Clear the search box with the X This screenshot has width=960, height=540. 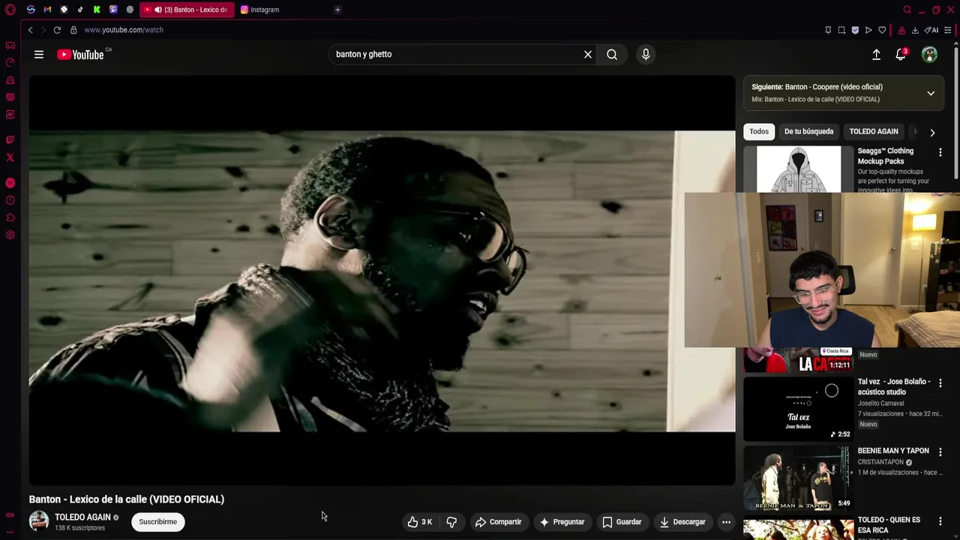588,54
